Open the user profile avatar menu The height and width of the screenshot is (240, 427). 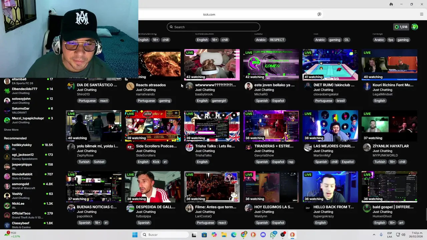415,27
